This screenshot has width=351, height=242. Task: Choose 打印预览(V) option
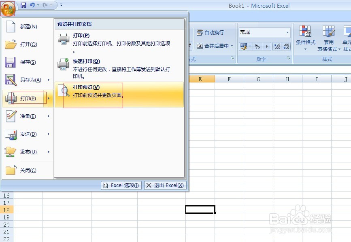coord(119,95)
